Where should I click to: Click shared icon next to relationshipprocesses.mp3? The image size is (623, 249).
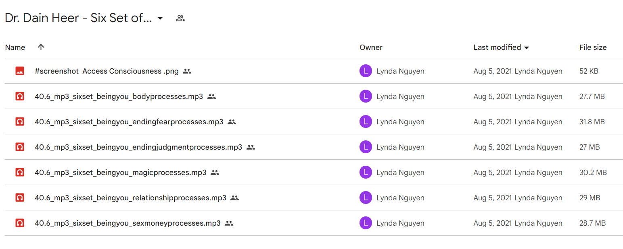coord(235,198)
